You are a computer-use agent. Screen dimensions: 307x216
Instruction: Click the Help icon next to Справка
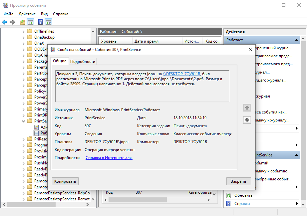[x=228, y=203]
